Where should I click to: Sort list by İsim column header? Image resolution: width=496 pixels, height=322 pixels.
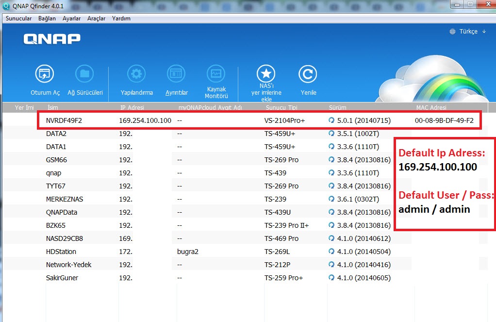(53, 107)
